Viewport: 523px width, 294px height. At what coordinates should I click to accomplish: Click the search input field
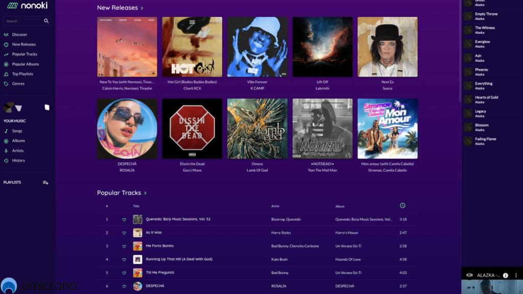23,21
